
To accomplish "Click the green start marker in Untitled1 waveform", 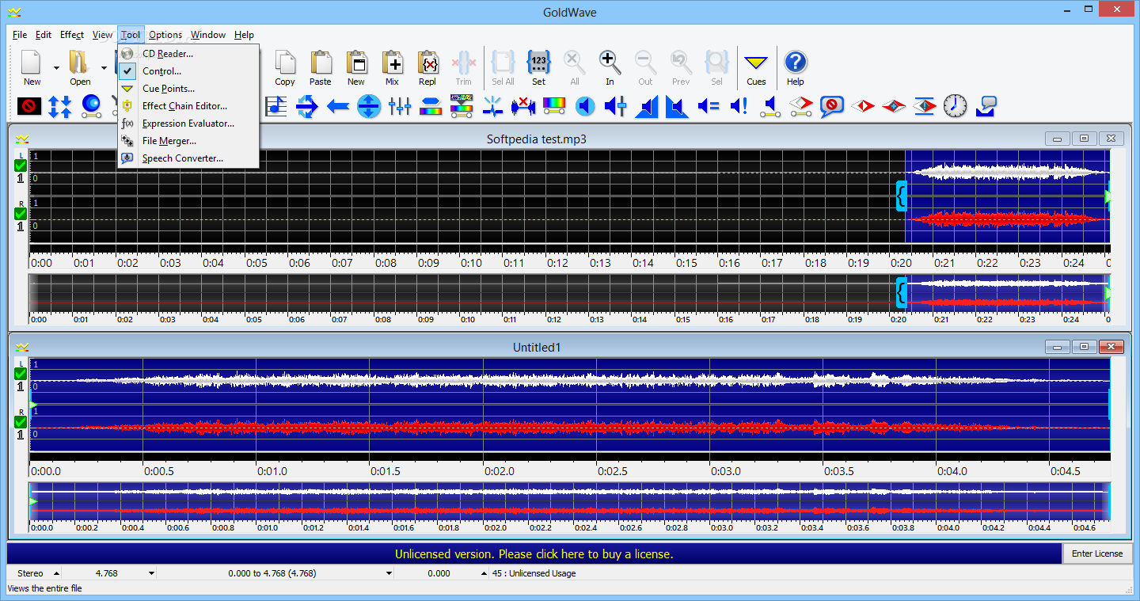I will [x=33, y=405].
